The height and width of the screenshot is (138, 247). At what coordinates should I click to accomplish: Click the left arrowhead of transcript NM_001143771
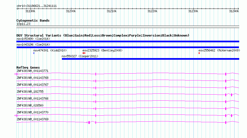point(16,74)
